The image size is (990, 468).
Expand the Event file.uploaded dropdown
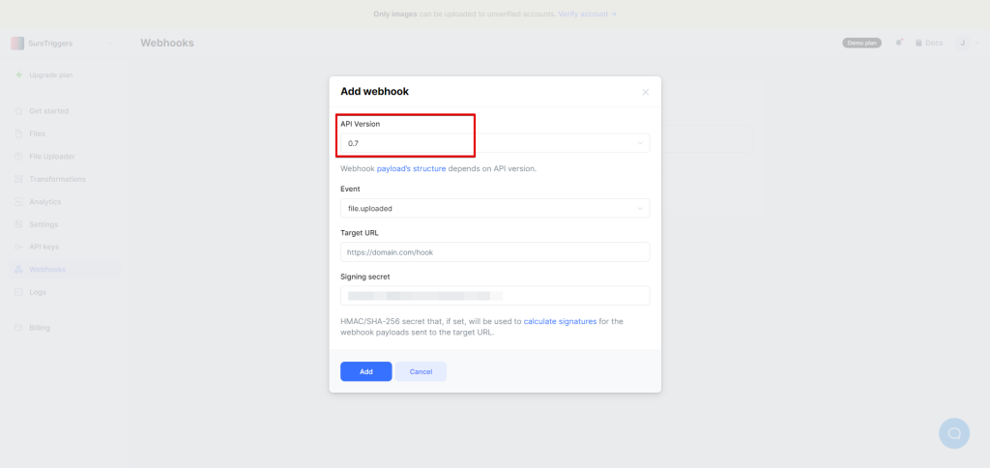coord(494,208)
